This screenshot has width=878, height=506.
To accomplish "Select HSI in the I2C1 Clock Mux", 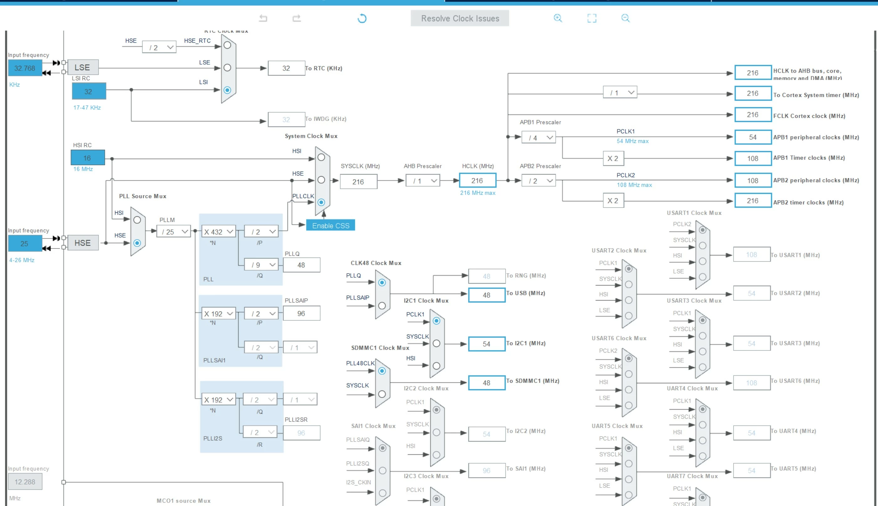I will (x=436, y=366).
